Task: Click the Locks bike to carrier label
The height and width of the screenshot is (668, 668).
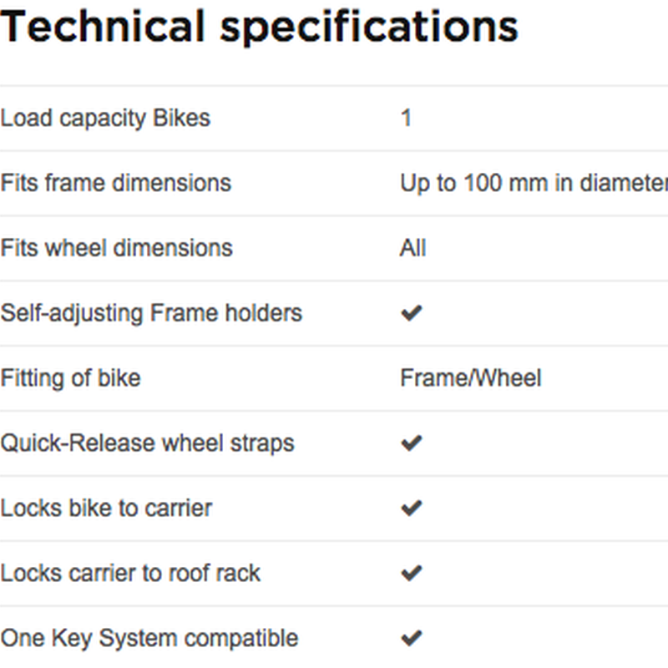Action: (x=106, y=509)
